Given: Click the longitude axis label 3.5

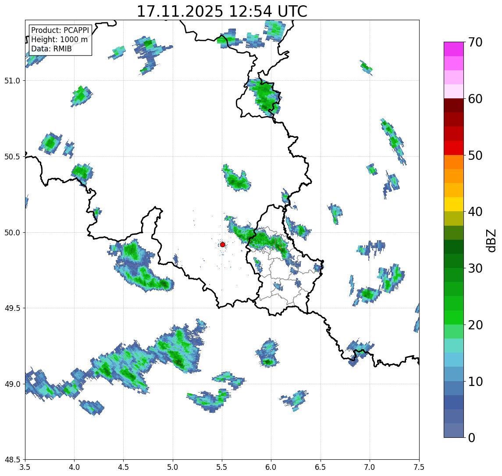Looking at the screenshot, I should [25, 467].
